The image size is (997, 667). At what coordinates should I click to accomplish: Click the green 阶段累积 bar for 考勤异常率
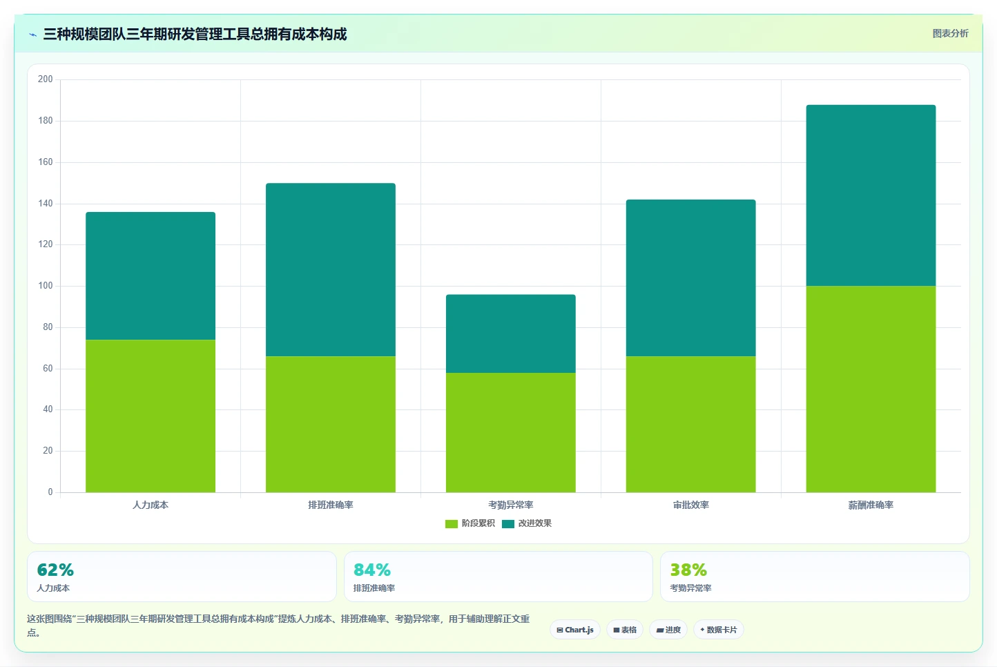511,432
